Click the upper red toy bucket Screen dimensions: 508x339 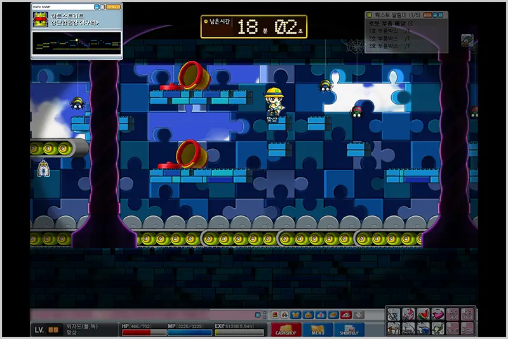[x=193, y=75]
